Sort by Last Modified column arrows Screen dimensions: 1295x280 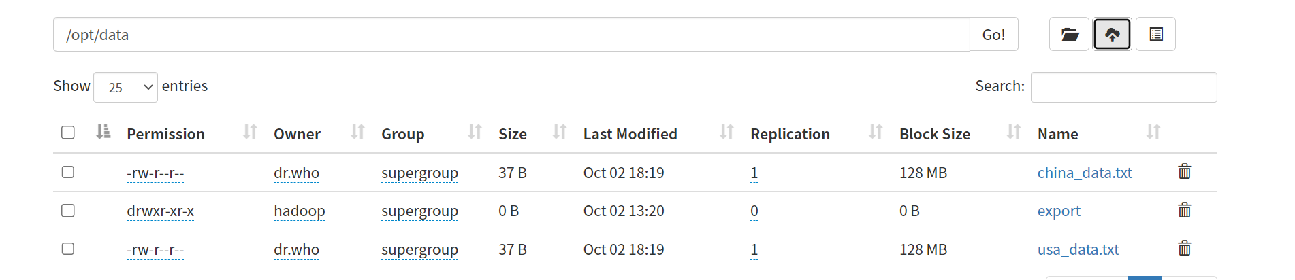pyautogui.click(x=726, y=132)
